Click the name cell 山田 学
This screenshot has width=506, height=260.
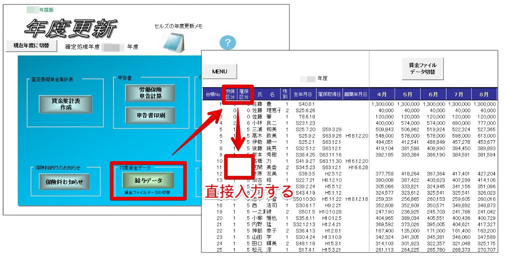[262, 237]
